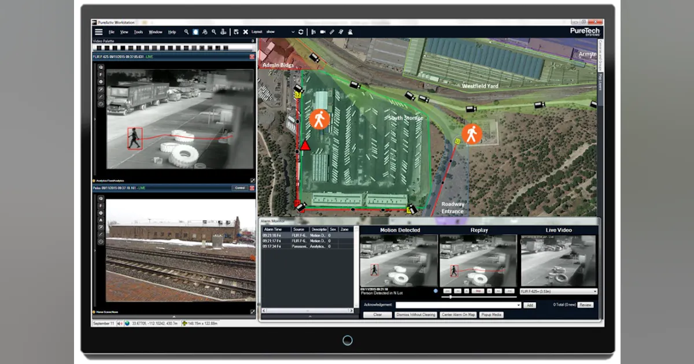Open the hamburger menu on the toolbar
Screen dimensions: 694x364
98,32
